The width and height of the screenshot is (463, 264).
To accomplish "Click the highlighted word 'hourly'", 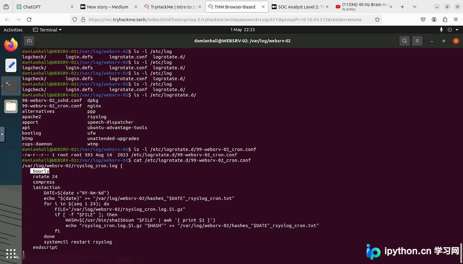I will [x=41, y=171].
